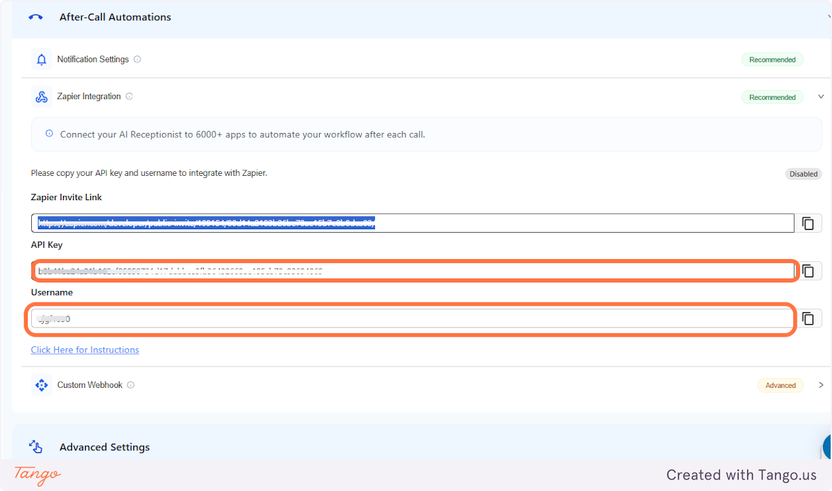Focus the API Key field

(x=413, y=271)
